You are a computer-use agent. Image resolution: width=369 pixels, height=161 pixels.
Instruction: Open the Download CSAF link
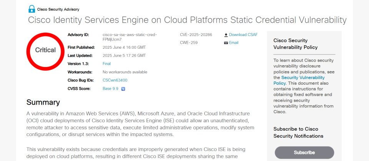coord(243,35)
